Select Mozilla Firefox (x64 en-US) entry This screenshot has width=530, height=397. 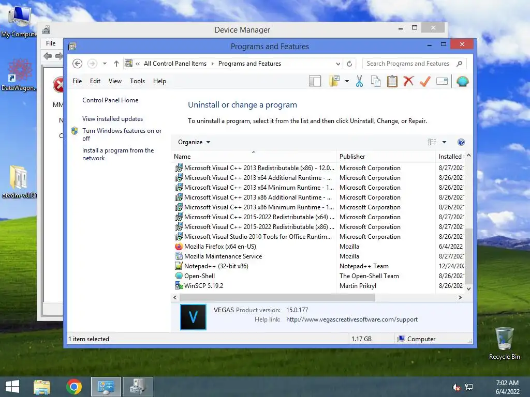tap(219, 247)
